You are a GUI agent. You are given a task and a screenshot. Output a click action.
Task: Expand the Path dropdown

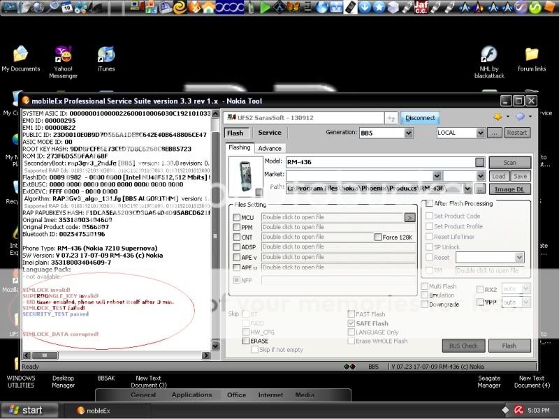pyautogui.click(x=467, y=189)
